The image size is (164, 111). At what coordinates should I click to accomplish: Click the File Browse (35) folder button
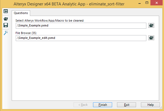[x=151, y=38]
